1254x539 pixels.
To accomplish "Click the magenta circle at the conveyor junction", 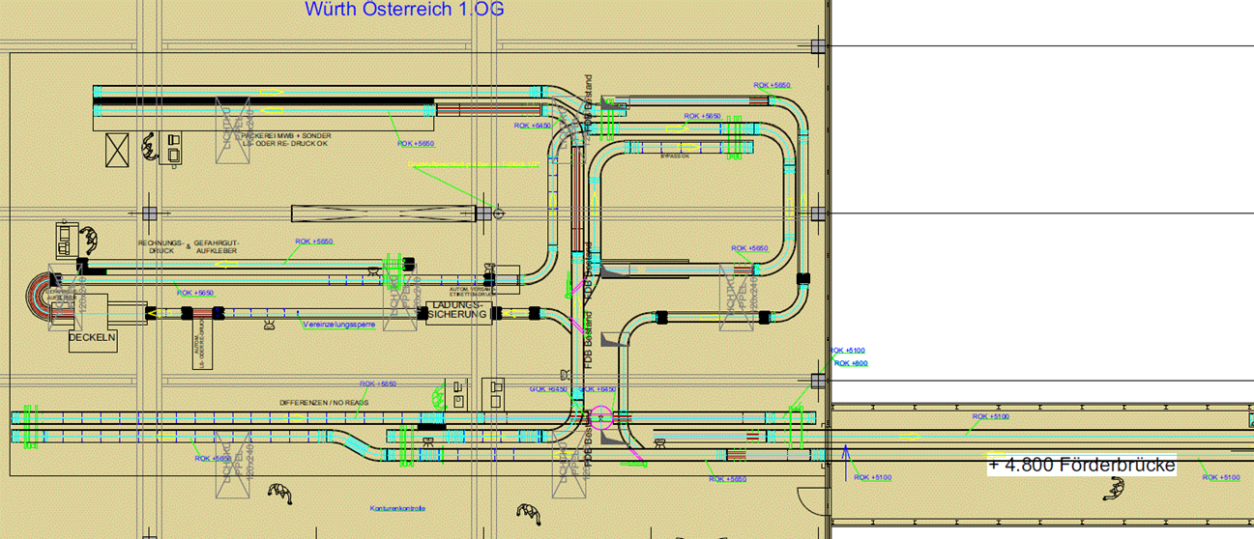I will pos(601,418).
